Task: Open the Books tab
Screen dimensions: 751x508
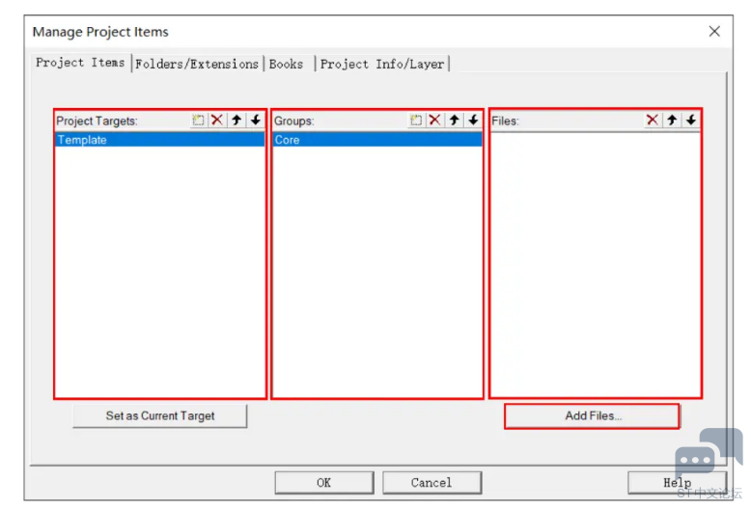Action: pos(286,64)
